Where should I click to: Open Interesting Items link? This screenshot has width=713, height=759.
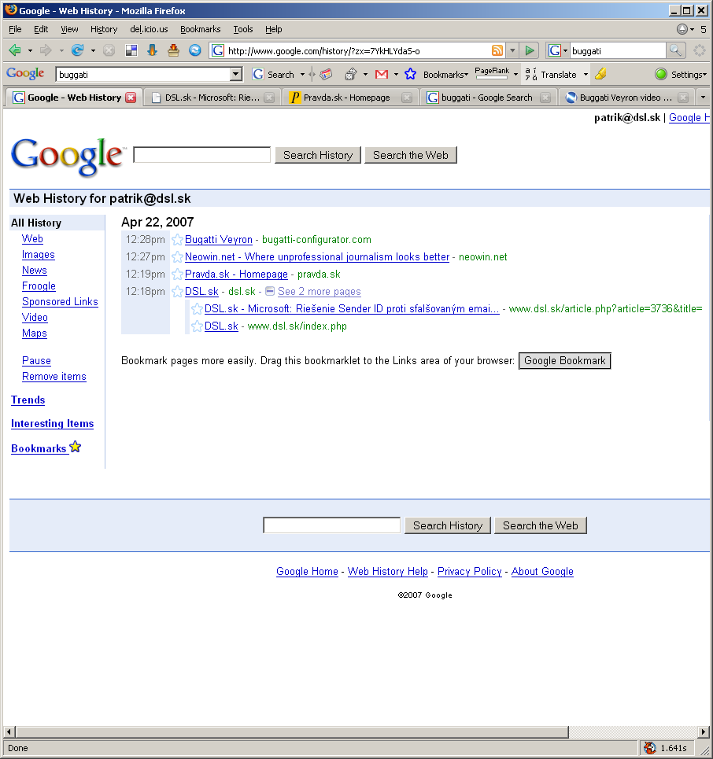click(x=52, y=424)
